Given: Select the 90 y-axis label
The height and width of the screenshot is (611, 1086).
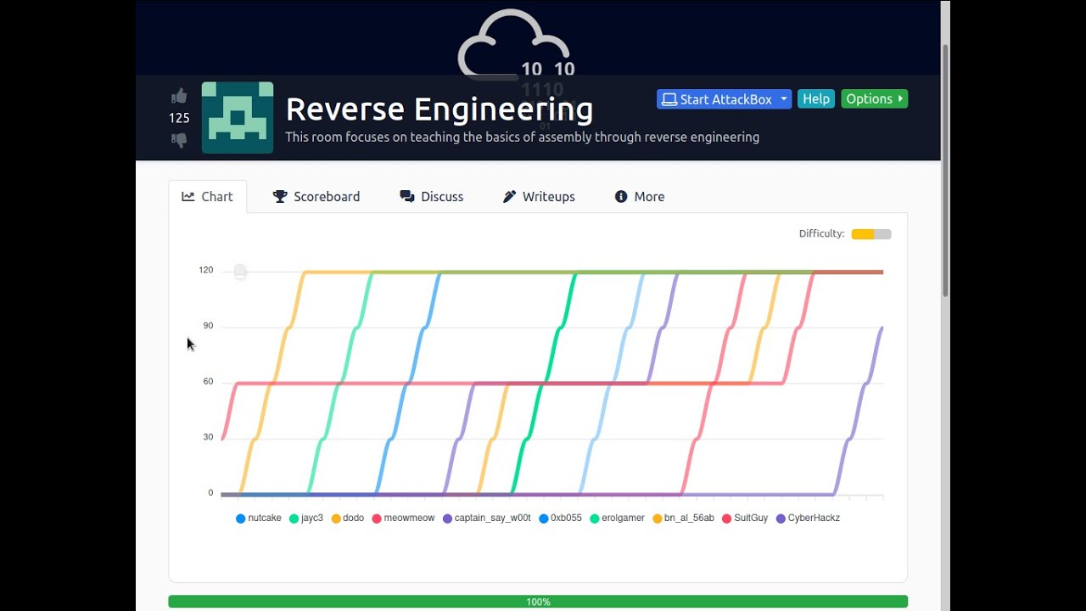Looking at the screenshot, I should [x=208, y=326].
